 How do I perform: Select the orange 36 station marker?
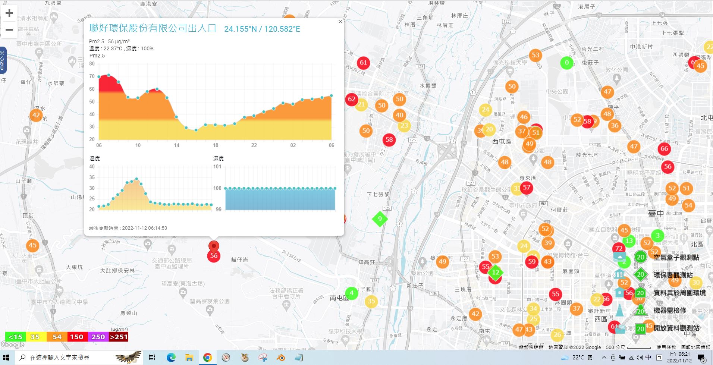coord(615,125)
